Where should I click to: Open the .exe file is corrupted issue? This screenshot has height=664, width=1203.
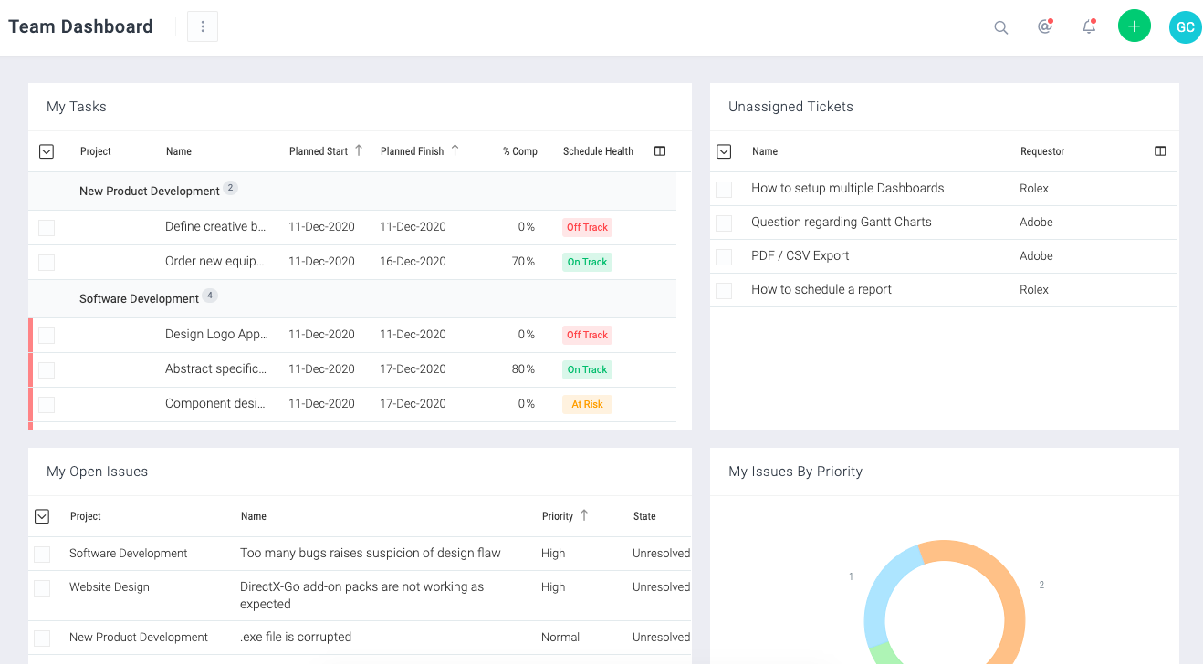296,638
